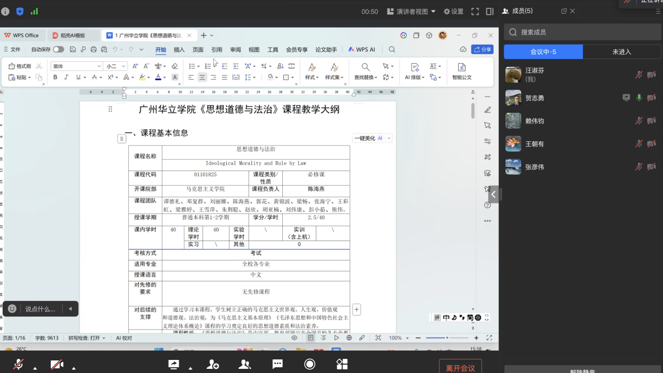This screenshot has width=663, height=373.
Task: Expand the microphone options arrow
Action: pyautogui.click(x=35, y=368)
